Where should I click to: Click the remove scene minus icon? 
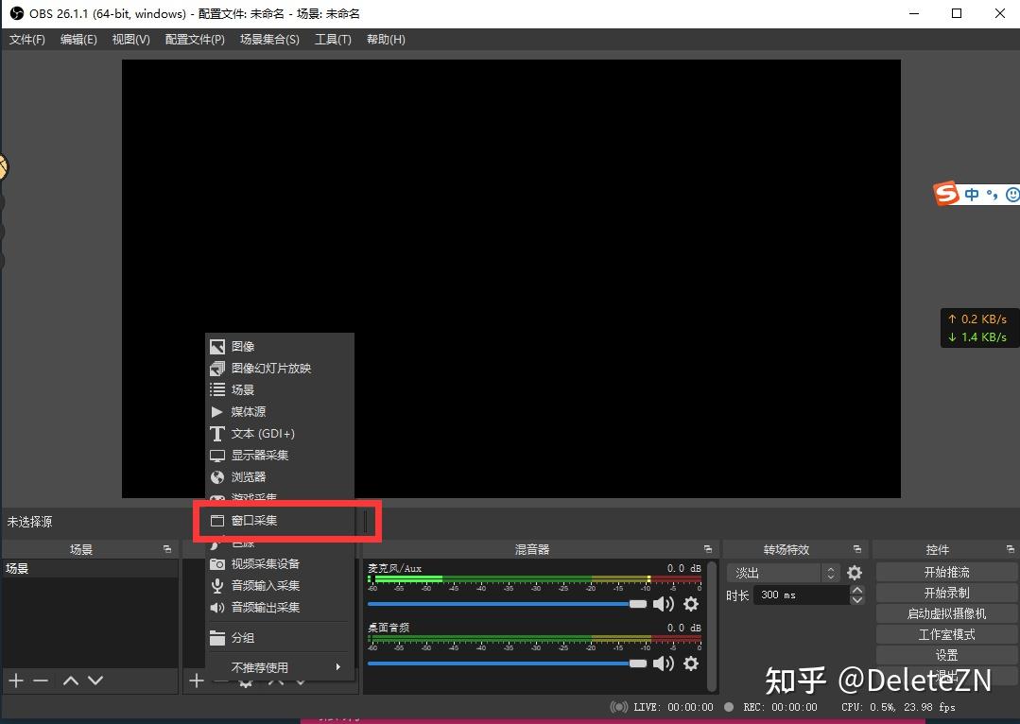coord(40,681)
